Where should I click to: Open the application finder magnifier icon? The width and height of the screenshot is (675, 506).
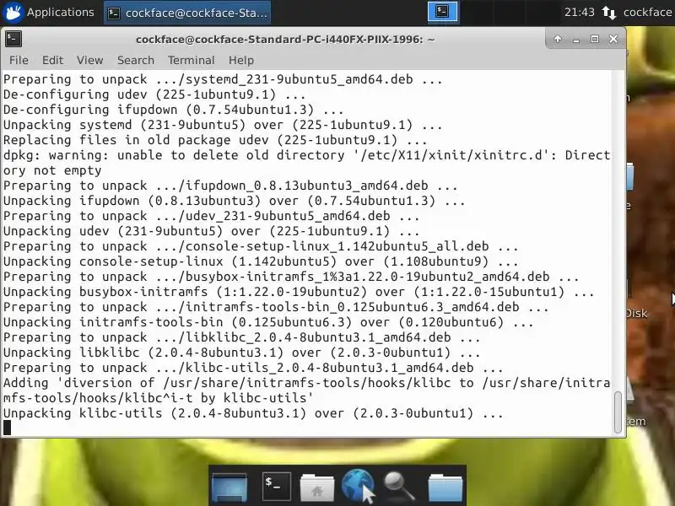coord(399,487)
